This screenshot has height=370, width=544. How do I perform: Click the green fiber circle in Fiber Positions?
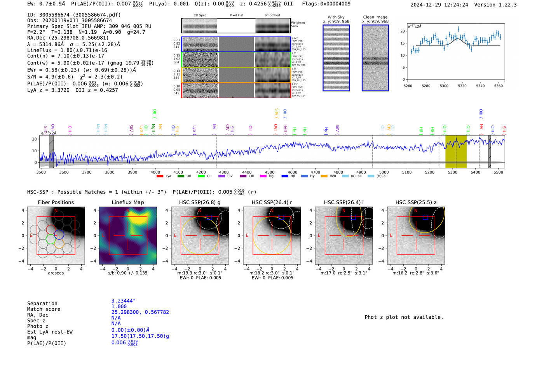point(51,239)
